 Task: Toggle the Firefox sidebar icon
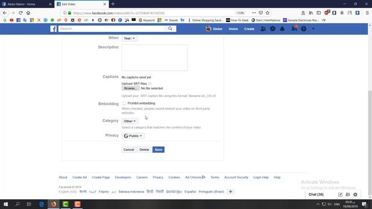319,13
